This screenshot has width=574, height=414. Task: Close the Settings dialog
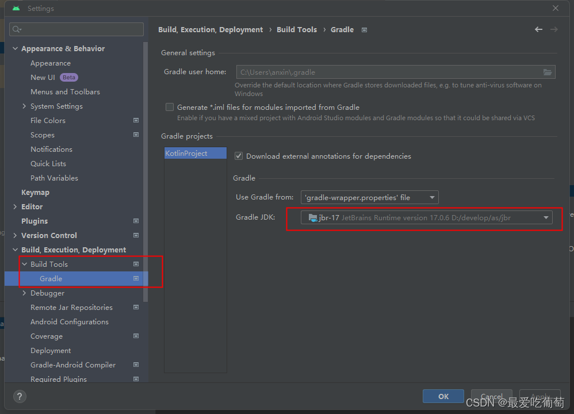556,8
